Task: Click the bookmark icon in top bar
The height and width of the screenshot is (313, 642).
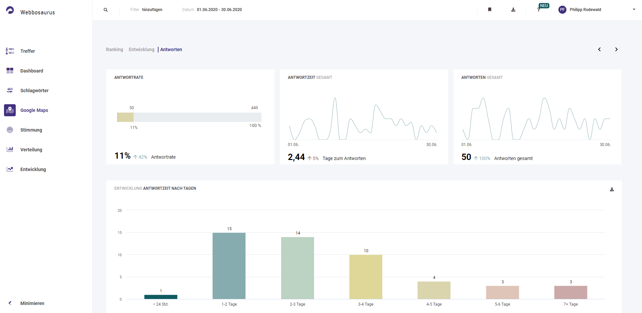Action: [490, 10]
